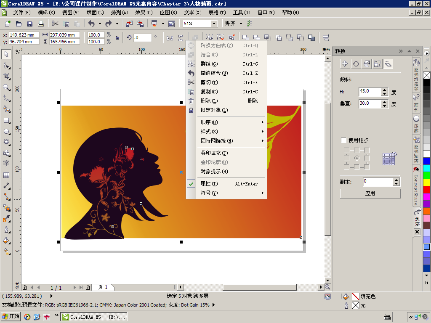Image resolution: width=431 pixels, height=323 pixels.
Task: Open the zoom level dropdown
Action: click(x=214, y=24)
